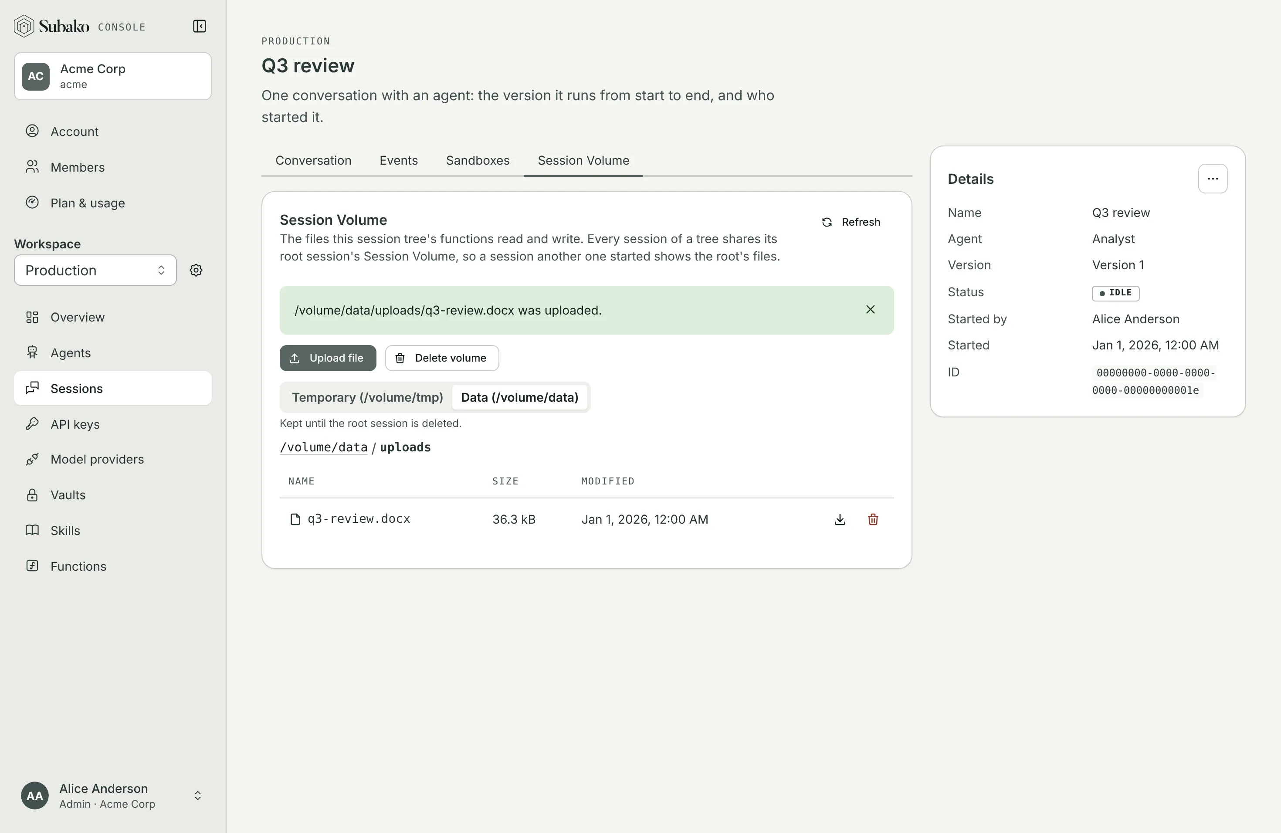Open Skills section
Image resolution: width=1281 pixels, height=833 pixels.
pos(112,531)
